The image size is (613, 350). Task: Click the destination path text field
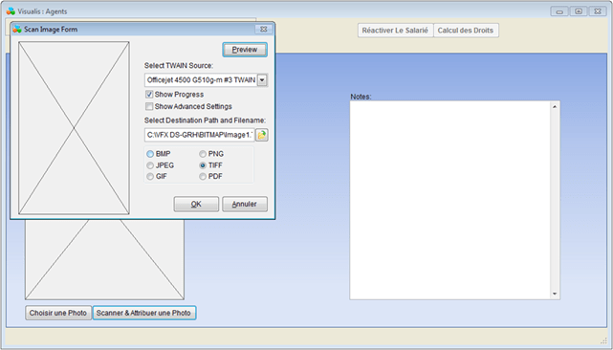[199, 135]
